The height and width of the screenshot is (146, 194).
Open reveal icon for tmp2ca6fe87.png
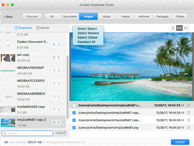point(189,128)
